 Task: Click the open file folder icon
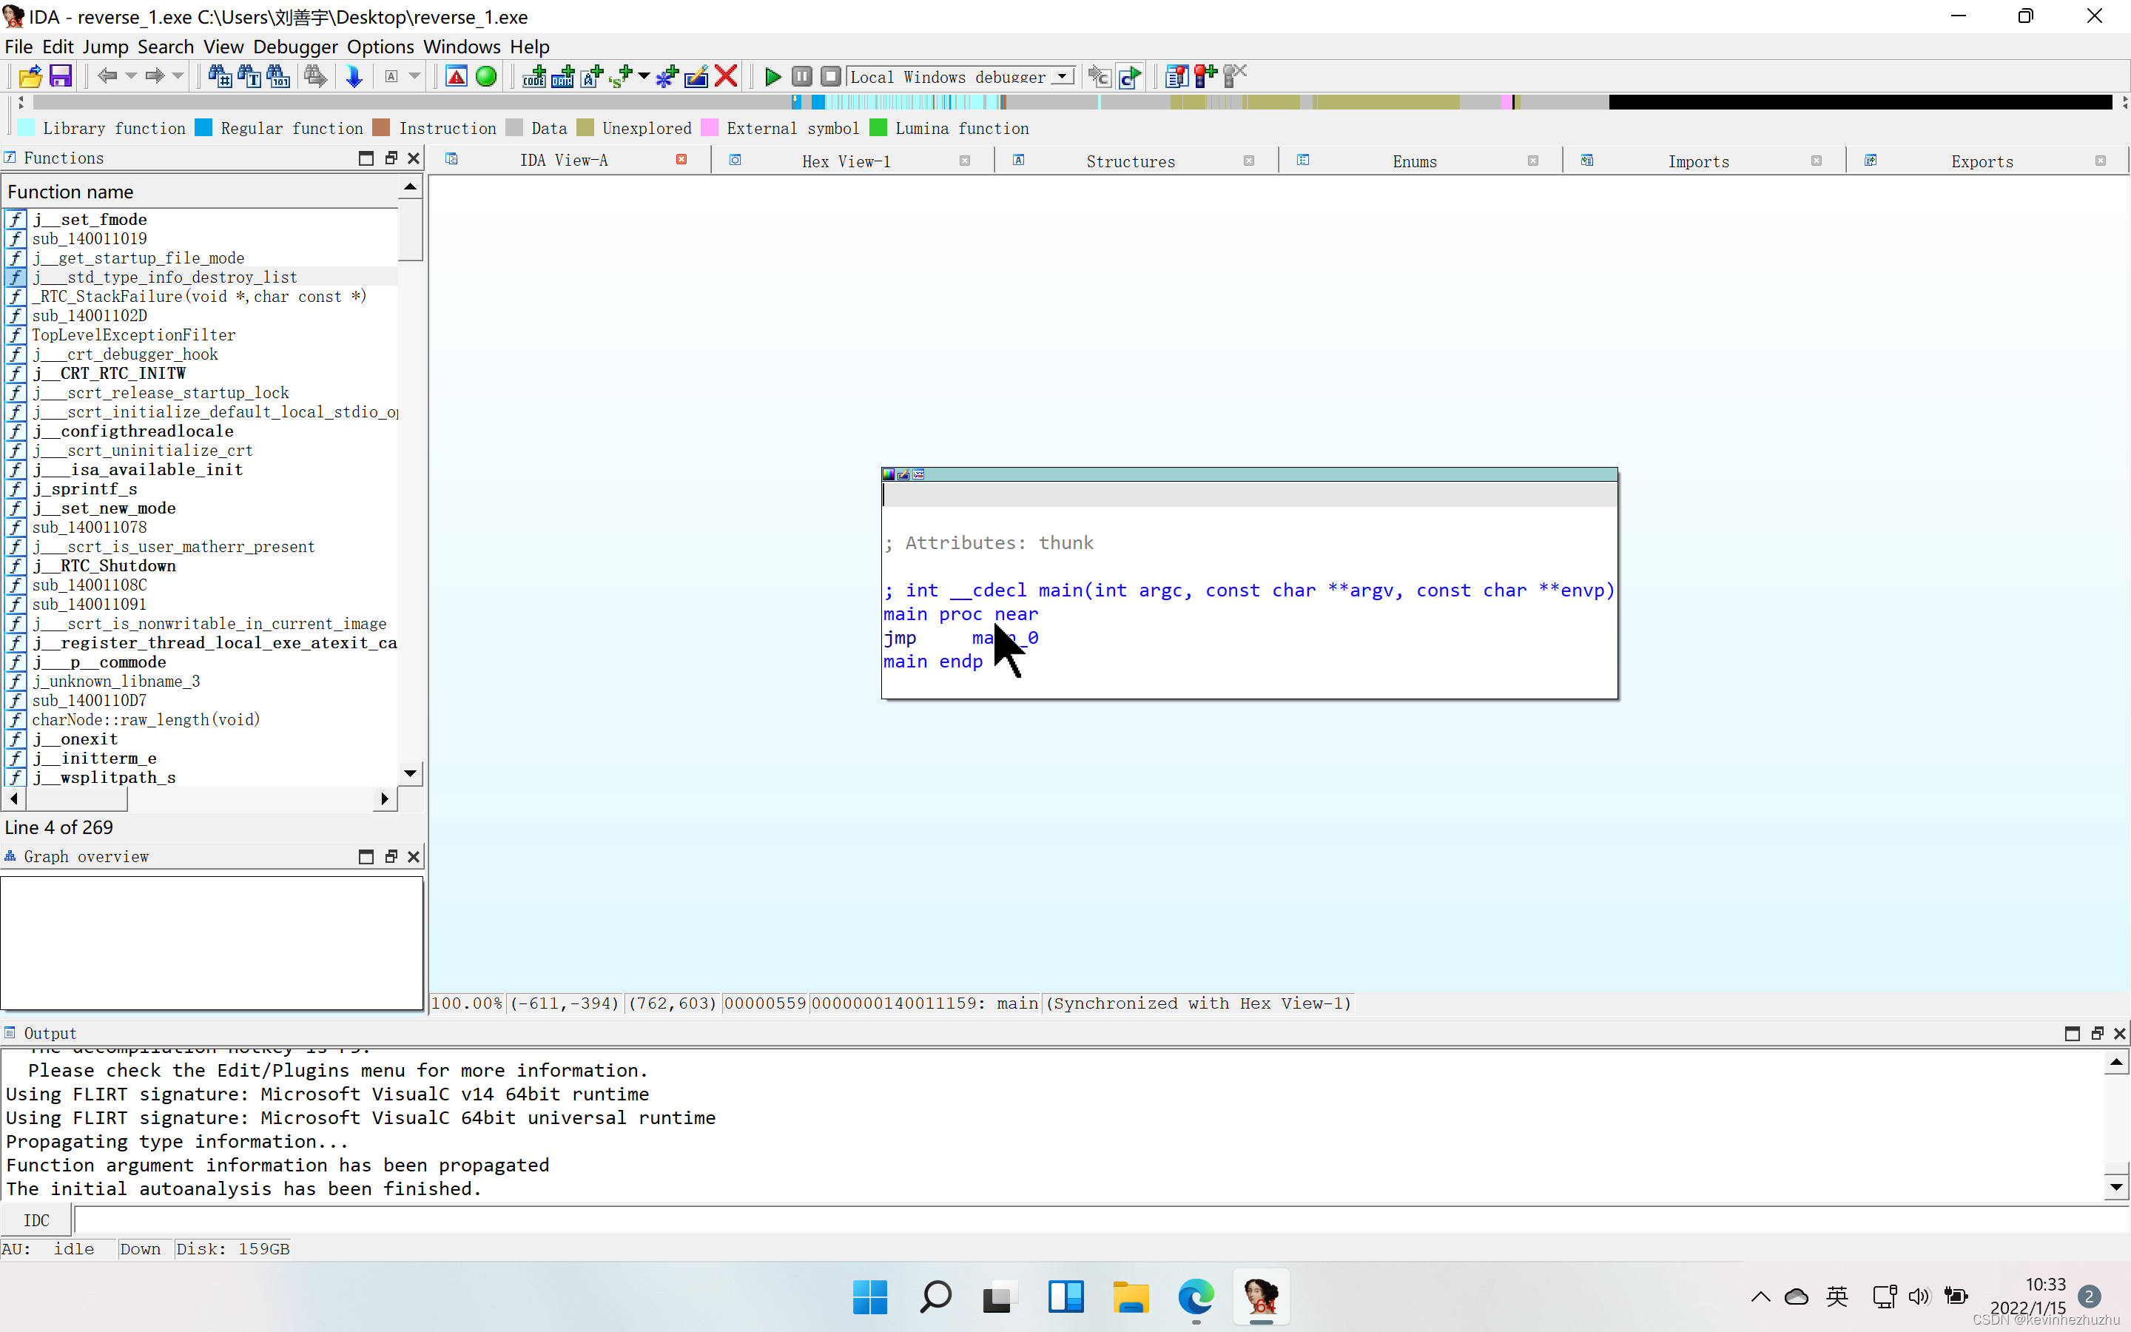coord(30,77)
